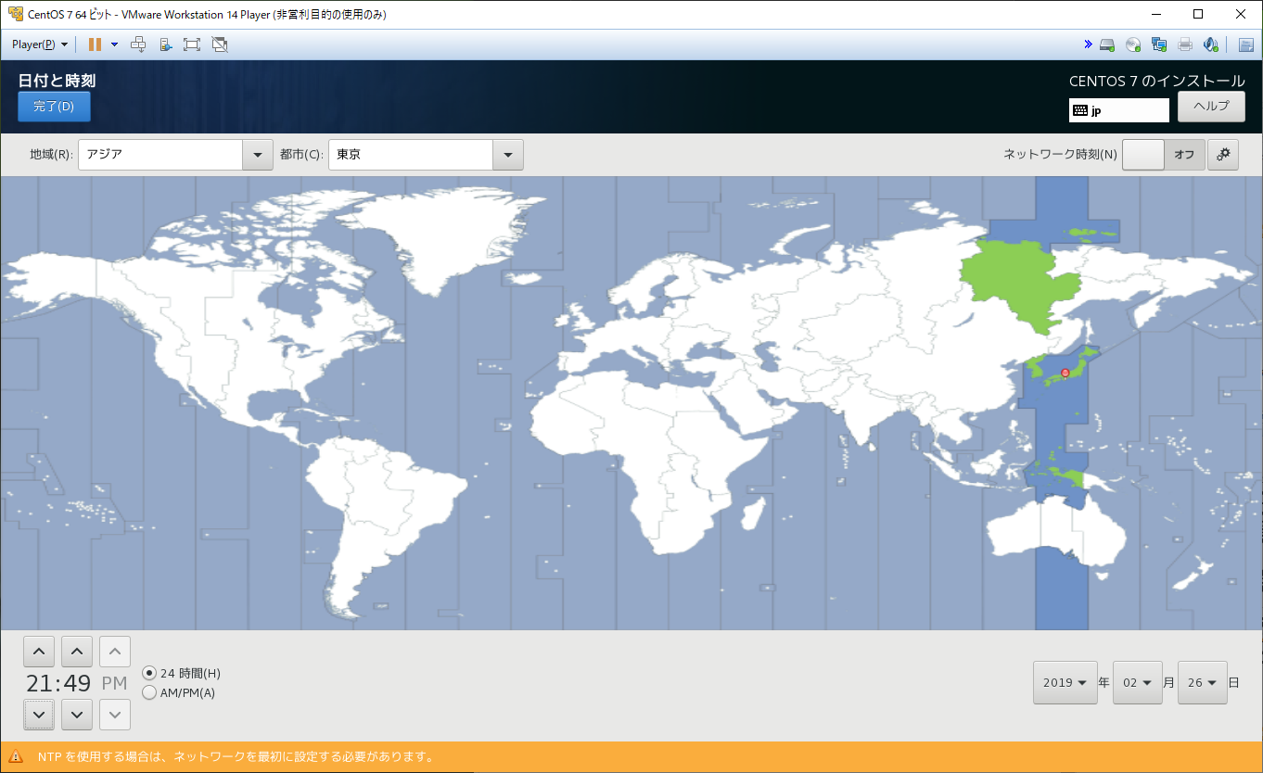
Task: Show hidden device icons with the double chevron
Action: (1088, 44)
